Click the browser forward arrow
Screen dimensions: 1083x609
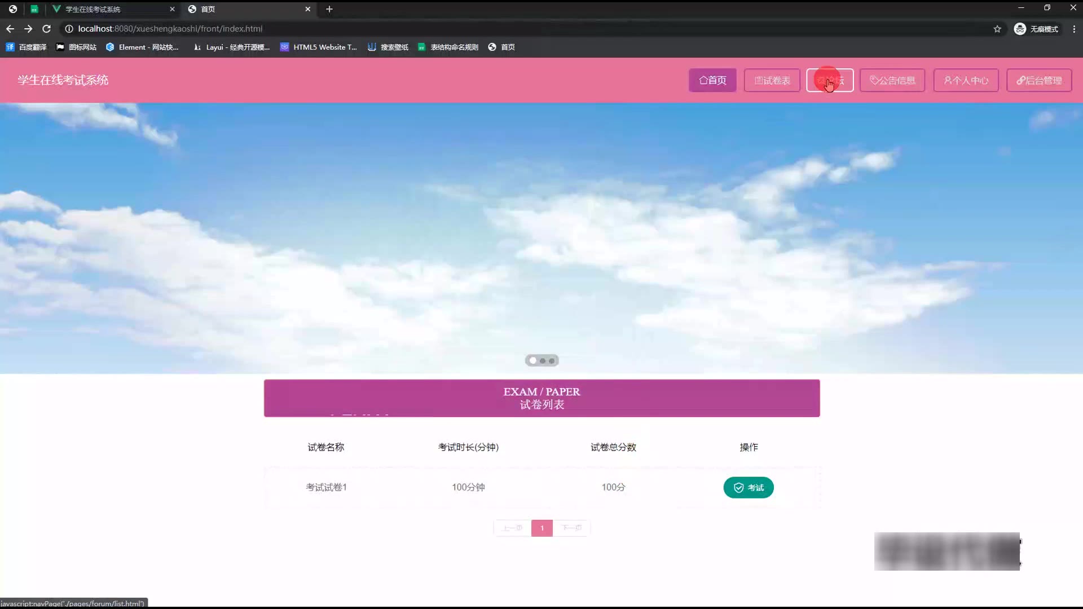[x=28, y=29]
